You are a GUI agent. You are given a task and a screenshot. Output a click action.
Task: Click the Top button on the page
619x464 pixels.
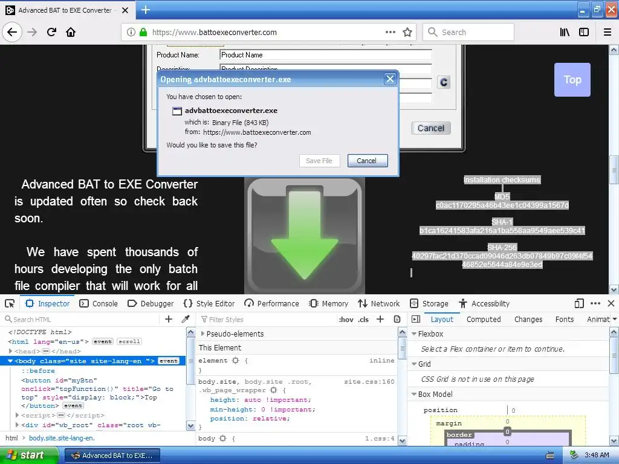pos(572,80)
